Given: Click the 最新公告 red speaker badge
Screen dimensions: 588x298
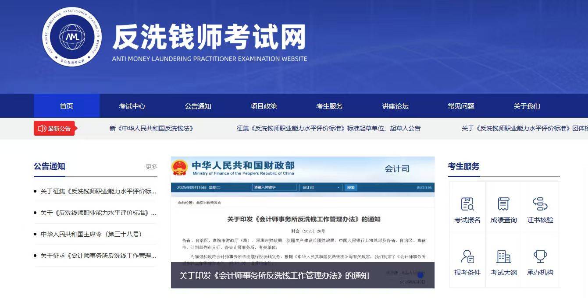Looking at the screenshot, I should [54, 128].
